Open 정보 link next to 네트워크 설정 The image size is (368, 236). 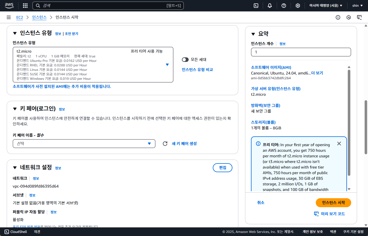click(x=58, y=168)
